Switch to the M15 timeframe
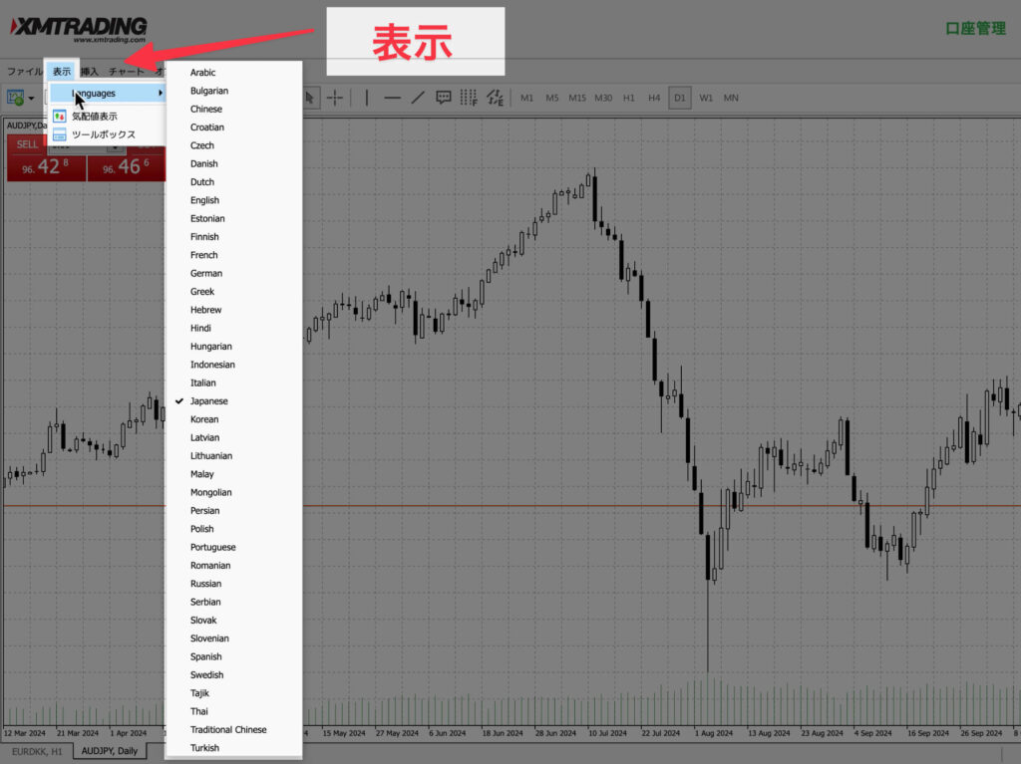Viewport: 1021px width, 764px height. click(x=577, y=98)
